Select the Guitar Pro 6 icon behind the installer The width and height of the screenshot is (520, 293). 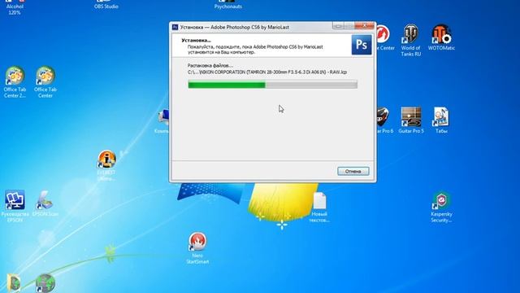384,120
